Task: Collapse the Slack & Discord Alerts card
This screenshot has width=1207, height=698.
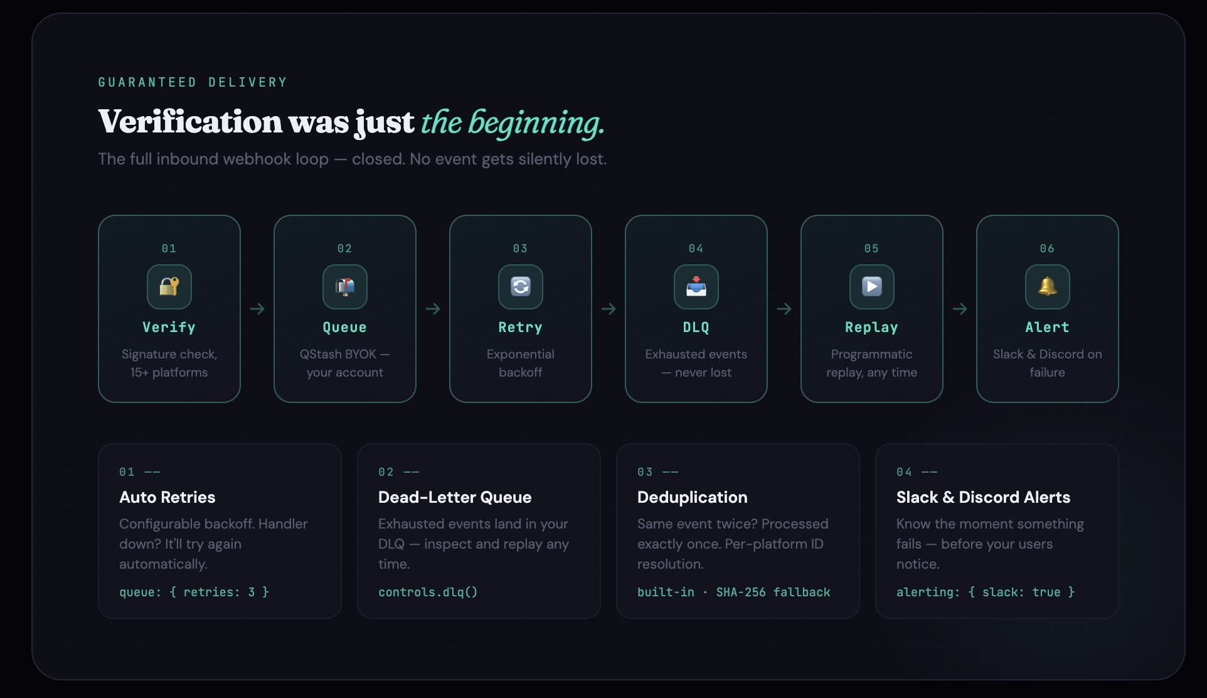Action: click(x=996, y=530)
